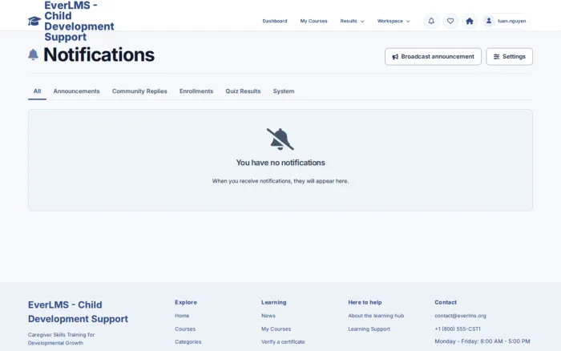Viewport: 561px width, 351px height.
Task: Click the Notifications page heading
Action: point(99,54)
